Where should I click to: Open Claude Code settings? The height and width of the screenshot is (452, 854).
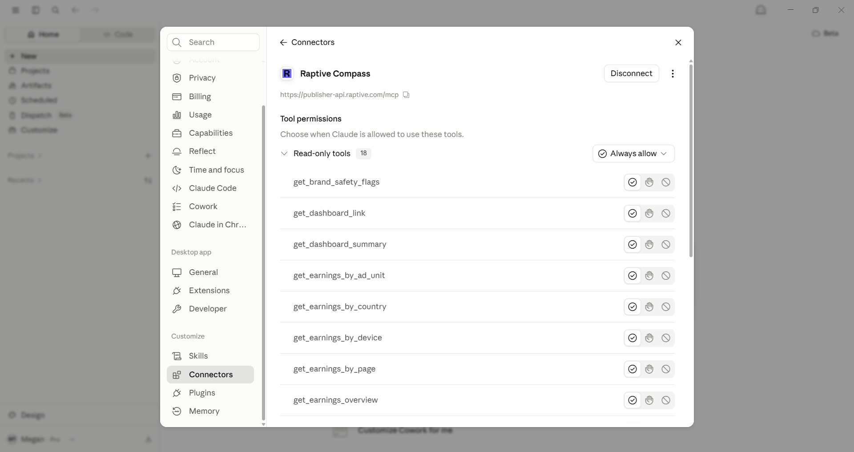210,188
